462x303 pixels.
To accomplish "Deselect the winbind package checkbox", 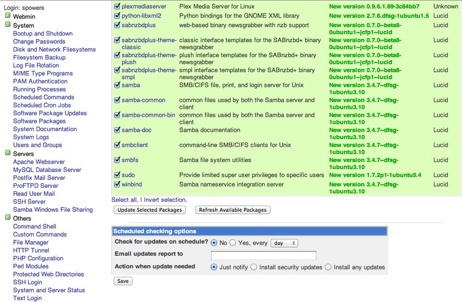I will [117, 184].
